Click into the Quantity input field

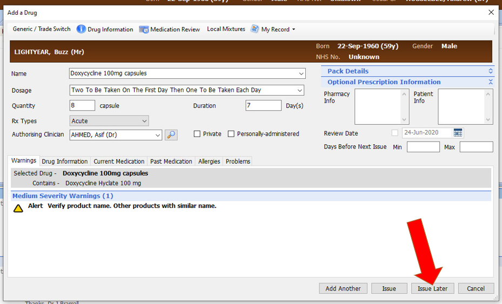83,106
